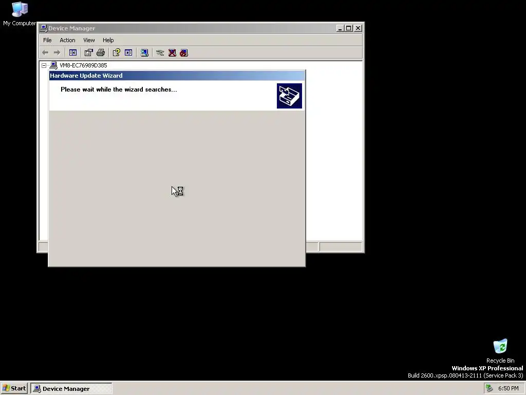
Task: Open the My Computer desktop icon
Action: point(20,14)
